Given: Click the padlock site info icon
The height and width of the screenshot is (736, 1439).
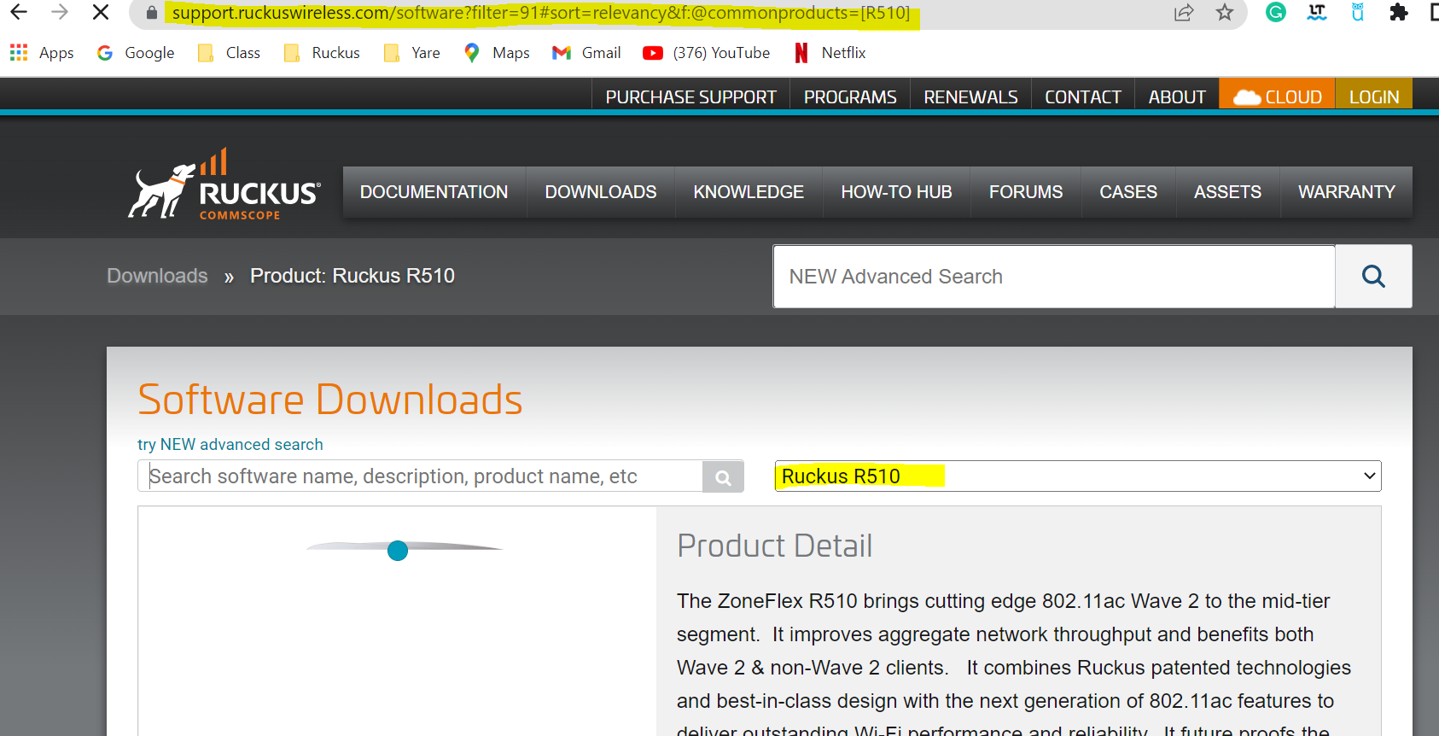Looking at the screenshot, I should (152, 13).
